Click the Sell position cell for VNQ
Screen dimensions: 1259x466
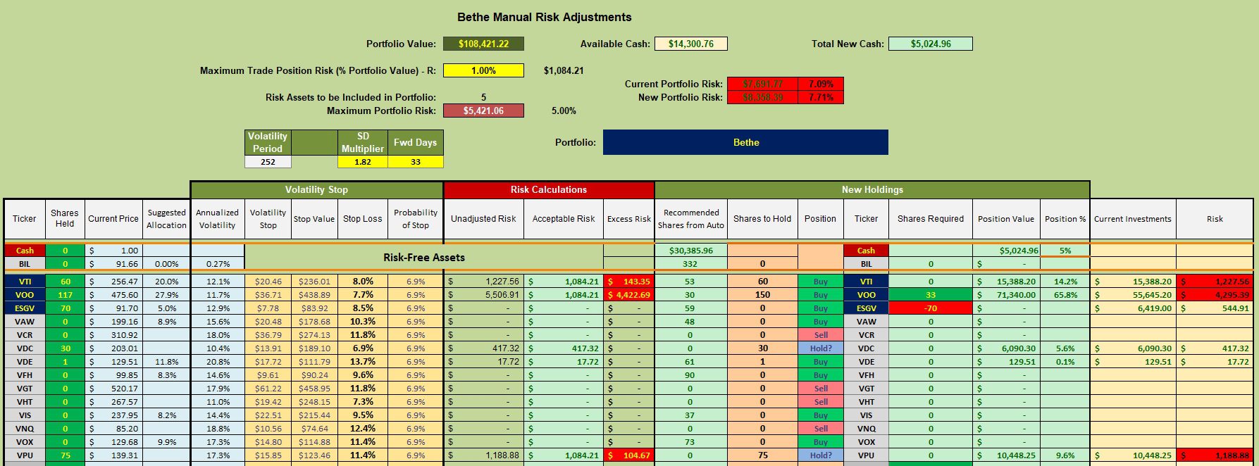click(821, 429)
